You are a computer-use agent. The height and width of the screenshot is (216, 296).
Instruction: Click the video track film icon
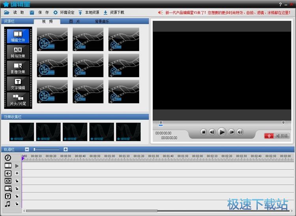point(8,166)
